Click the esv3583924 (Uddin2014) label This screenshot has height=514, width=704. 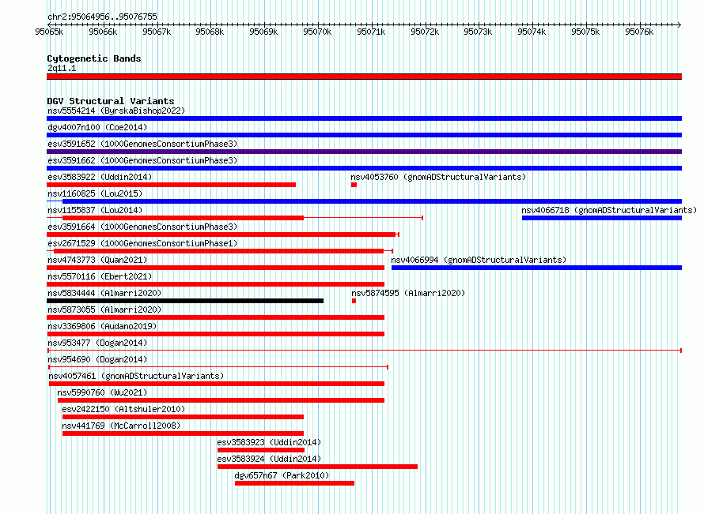pos(269,459)
